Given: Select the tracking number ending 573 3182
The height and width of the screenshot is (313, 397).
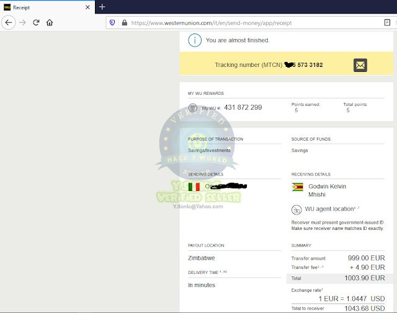Looking at the screenshot, I should coord(303,65).
